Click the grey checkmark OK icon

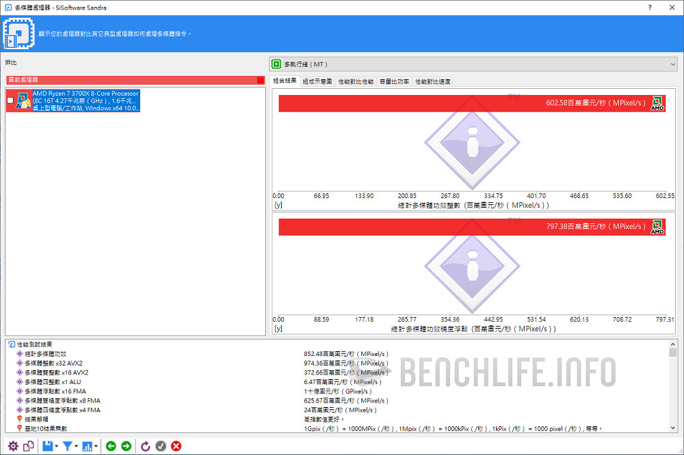[x=161, y=446]
